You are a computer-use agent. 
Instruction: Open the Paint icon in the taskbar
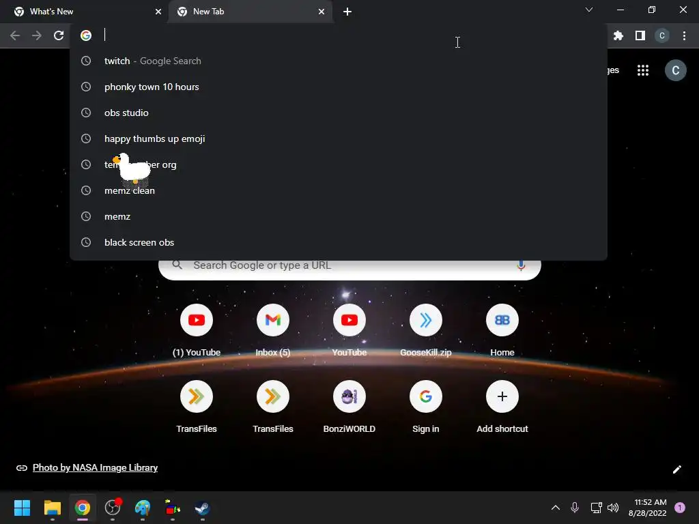pos(143,508)
